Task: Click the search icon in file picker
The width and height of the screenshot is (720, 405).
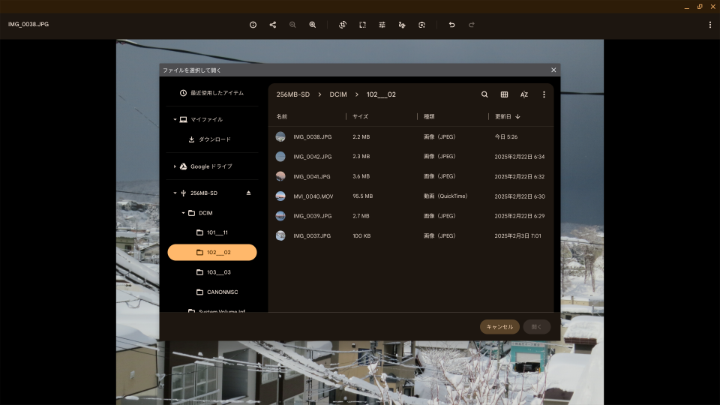Action: (x=484, y=94)
